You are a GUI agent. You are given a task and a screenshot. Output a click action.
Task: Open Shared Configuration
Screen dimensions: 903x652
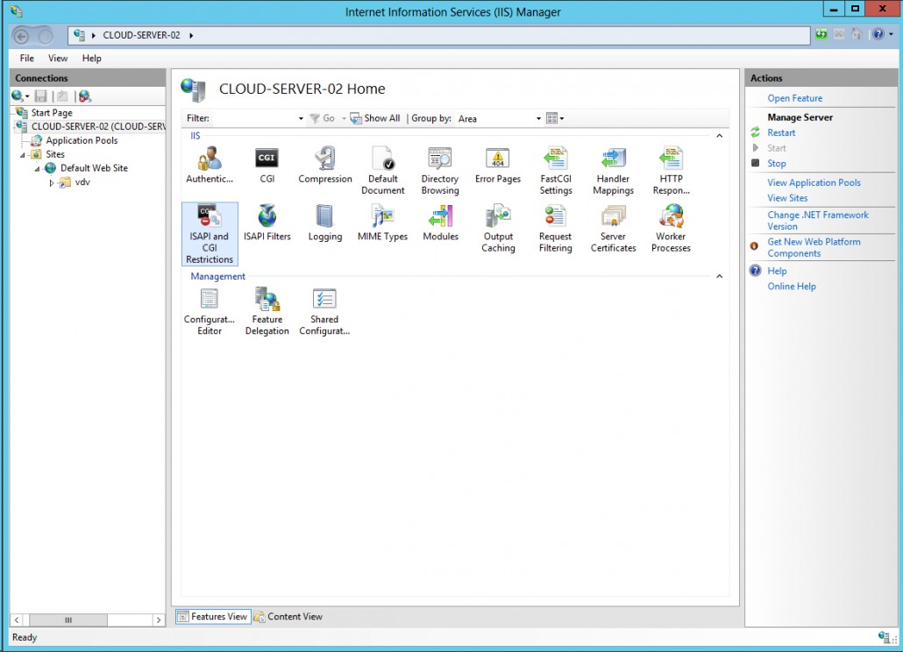pyautogui.click(x=324, y=311)
